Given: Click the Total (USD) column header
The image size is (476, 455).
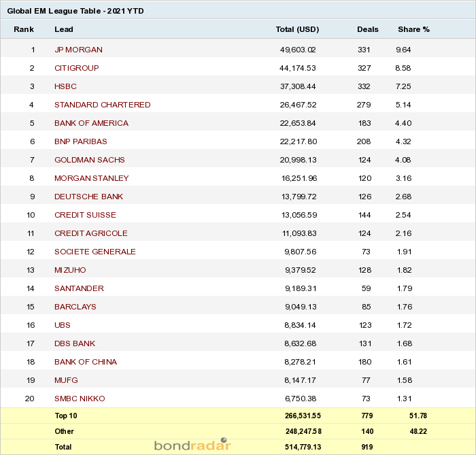Looking at the screenshot, I should coord(297,29).
